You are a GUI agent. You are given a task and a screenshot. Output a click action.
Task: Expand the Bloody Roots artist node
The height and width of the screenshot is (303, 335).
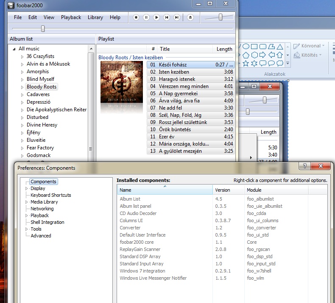pyautogui.click(x=22, y=87)
